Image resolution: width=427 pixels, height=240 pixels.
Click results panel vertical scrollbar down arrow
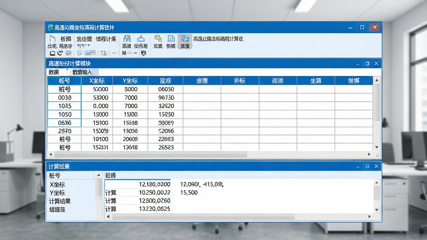pos(377,210)
